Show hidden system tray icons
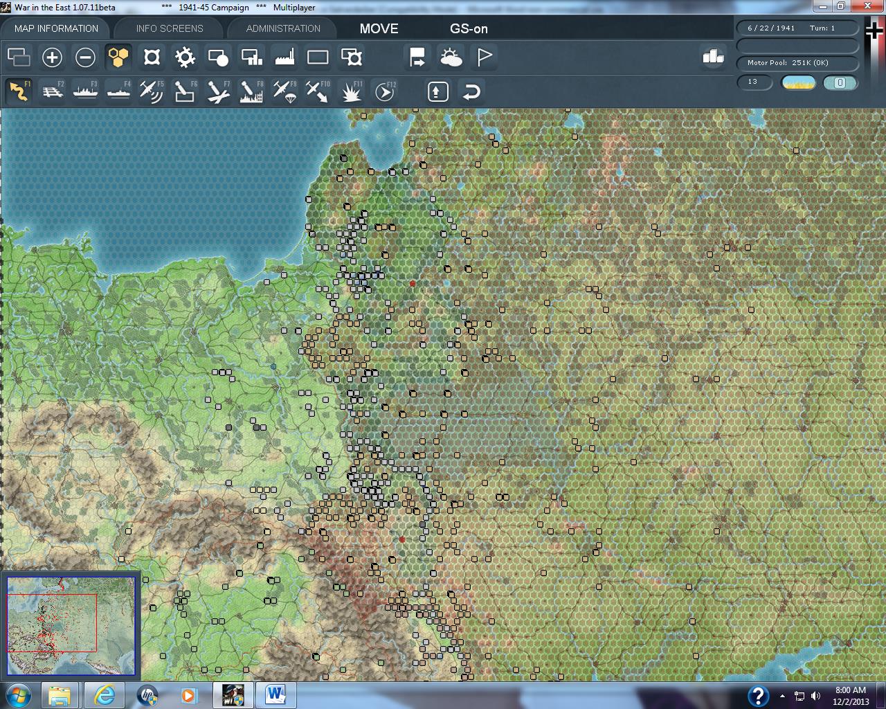 [782, 696]
